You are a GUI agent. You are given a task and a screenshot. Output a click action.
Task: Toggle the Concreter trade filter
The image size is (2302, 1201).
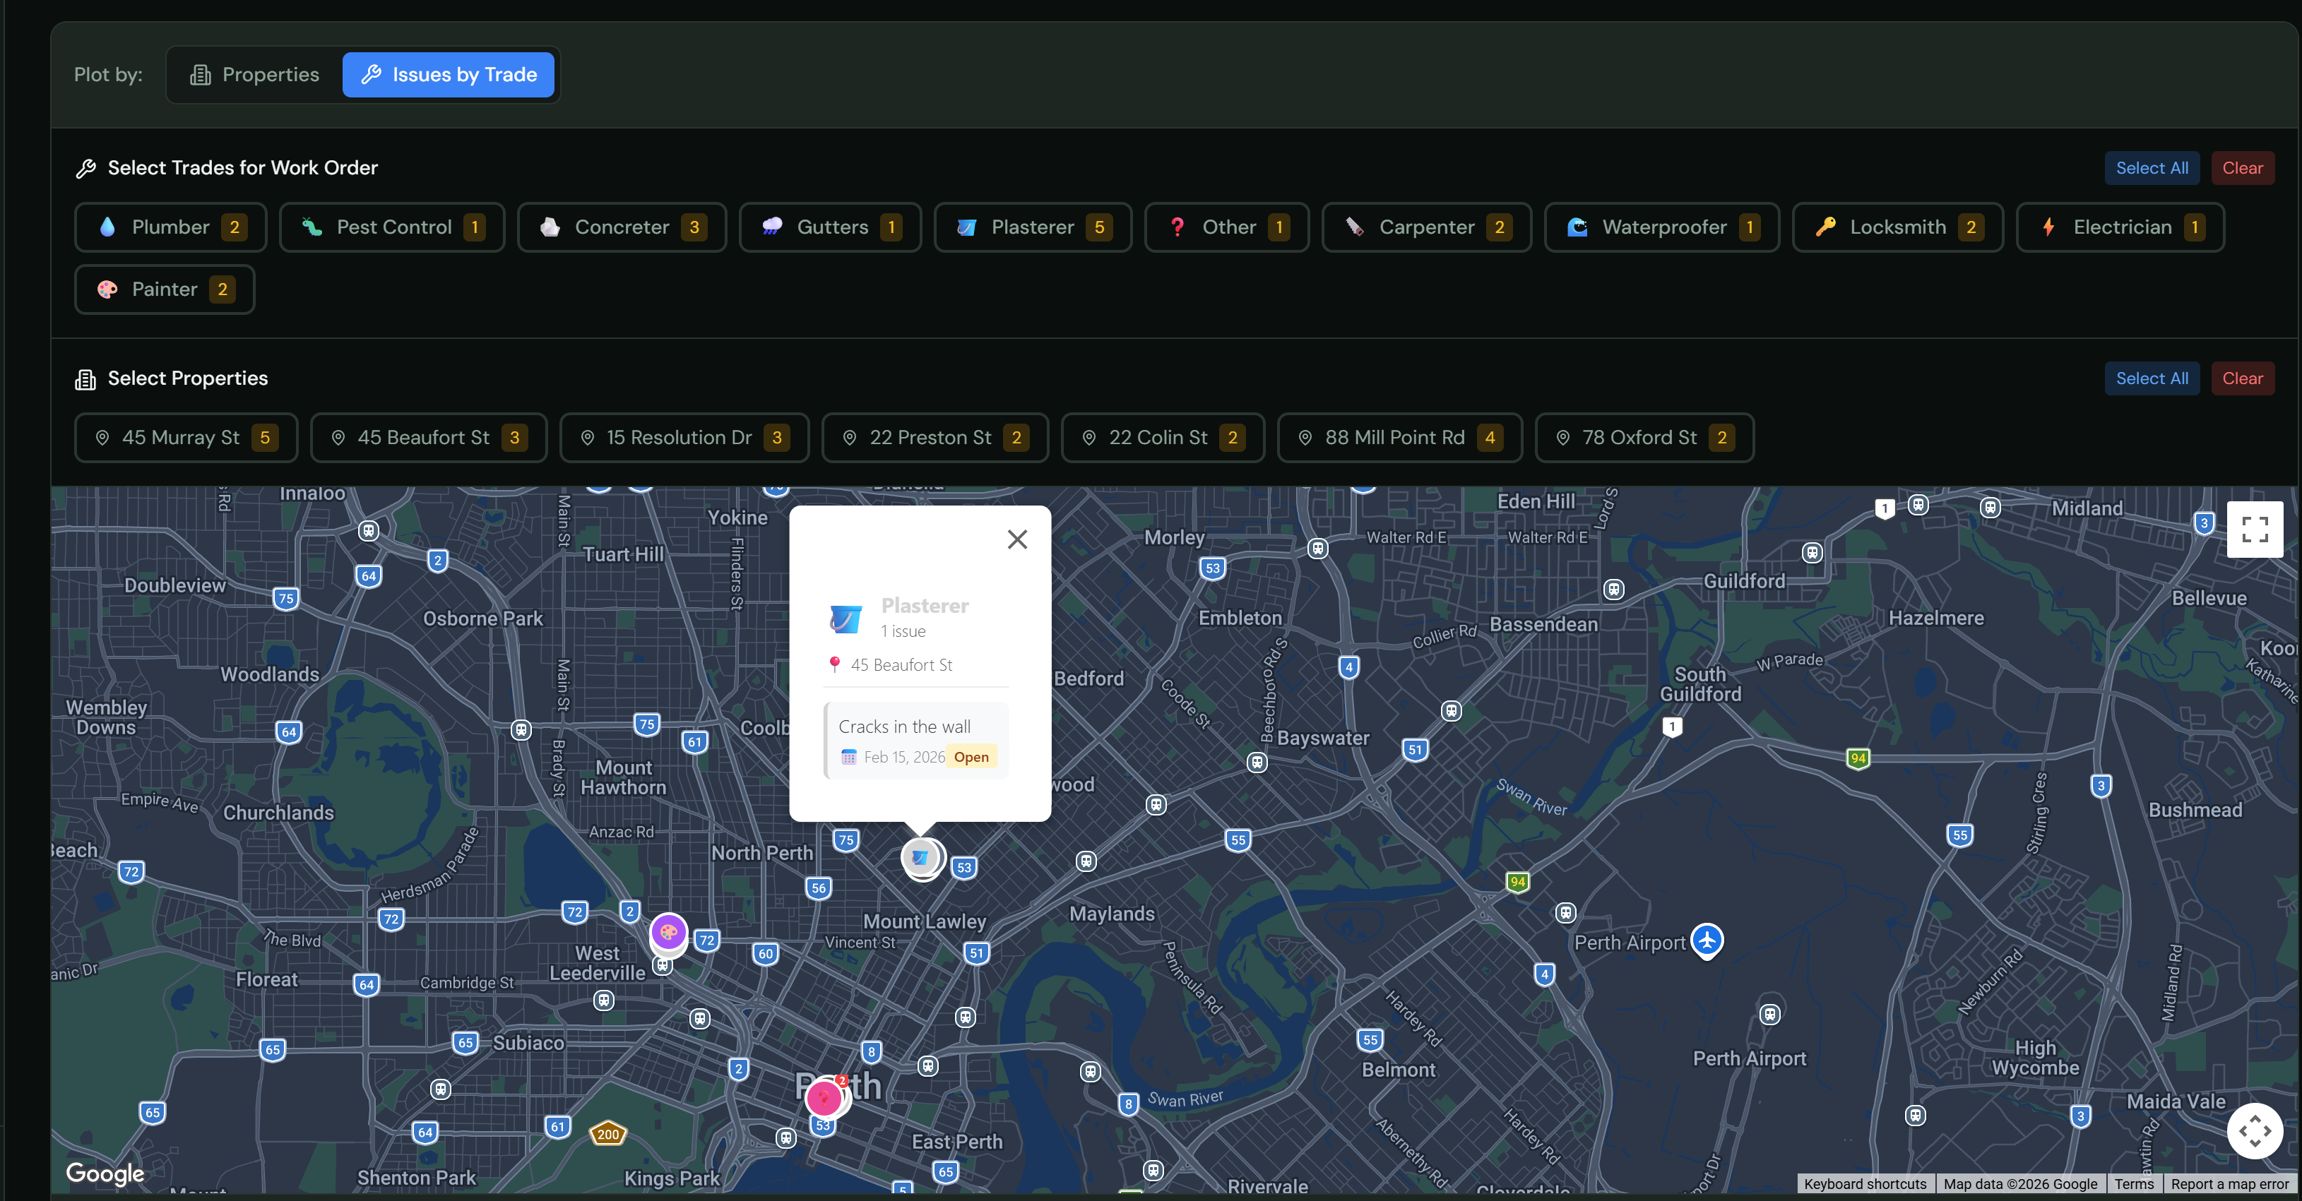[622, 227]
